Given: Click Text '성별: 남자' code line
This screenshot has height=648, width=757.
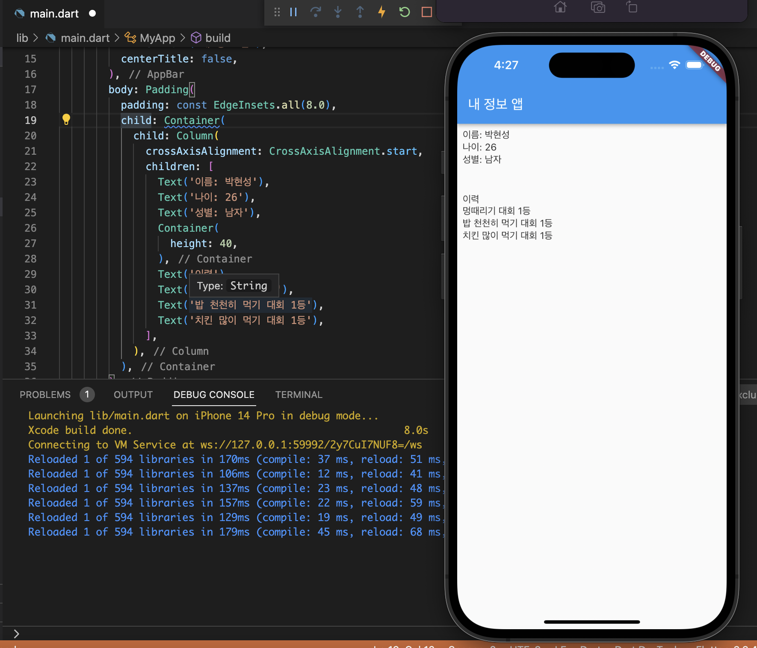Looking at the screenshot, I should 209,212.
